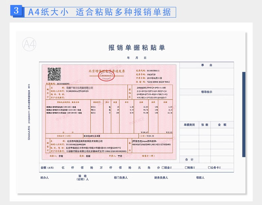Click the 经办人 signature label

(45, 177)
